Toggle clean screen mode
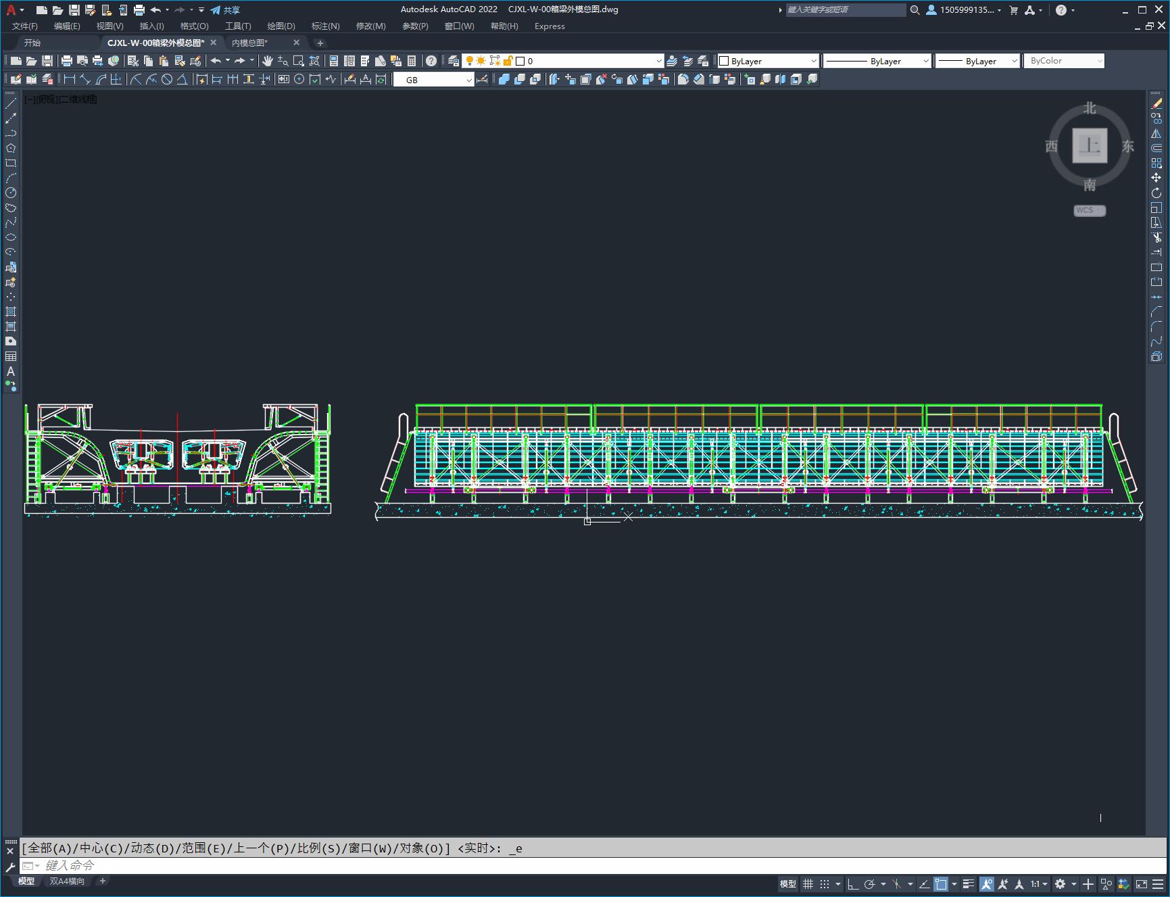Image resolution: width=1170 pixels, height=897 pixels. pyautogui.click(x=1142, y=884)
